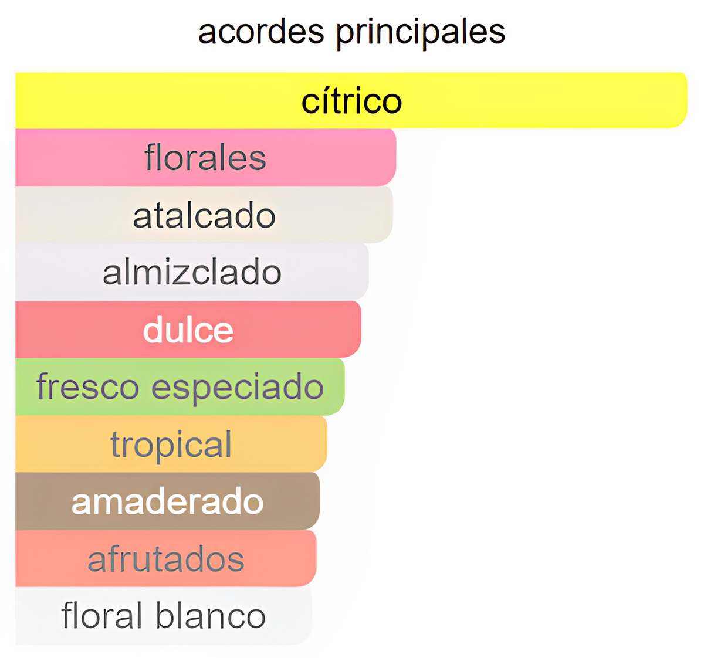
Task: Click the acordes principales heading
Action: [x=351, y=32]
